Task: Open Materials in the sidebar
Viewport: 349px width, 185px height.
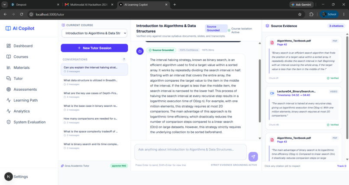Action: click(x=18, y=67)
